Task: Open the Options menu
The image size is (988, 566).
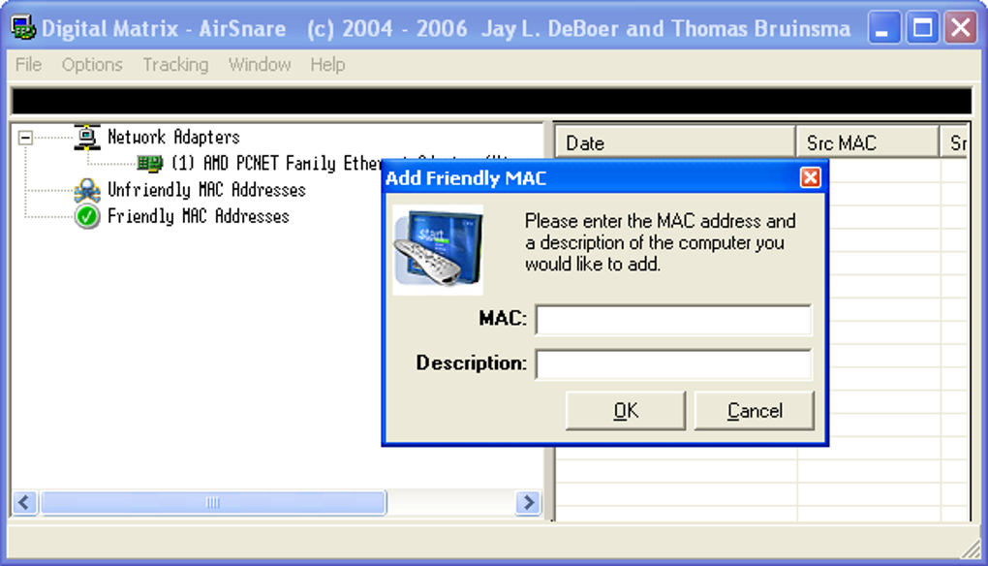Action: click(x=92, y=64)
